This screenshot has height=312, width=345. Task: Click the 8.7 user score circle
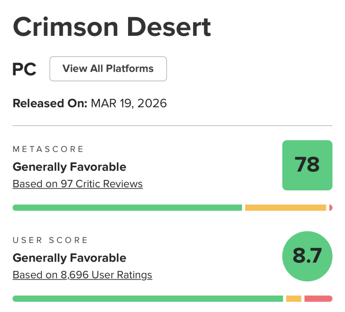[307, 256]
